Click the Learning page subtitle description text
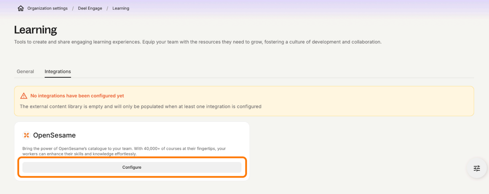The height and width of the screenshot is (194, 489). pos(197,42)
